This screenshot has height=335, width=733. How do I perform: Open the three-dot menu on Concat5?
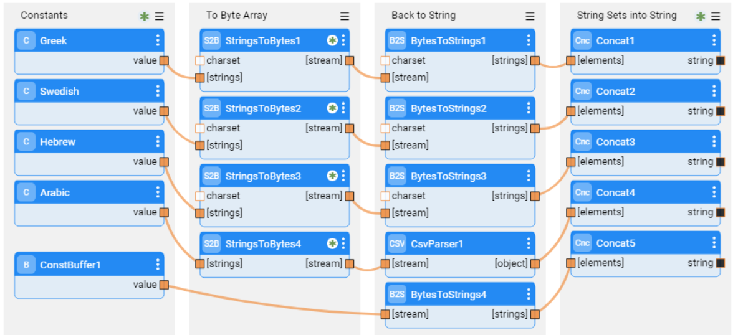click(714, 243)
